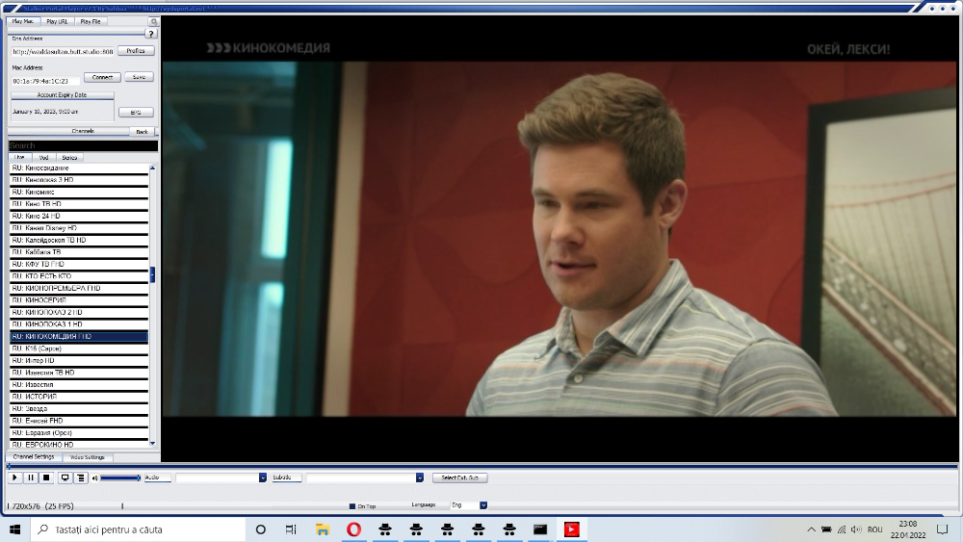Click Cortana circle icon on taskbar
963x542 pixels.
click(260, 529)
